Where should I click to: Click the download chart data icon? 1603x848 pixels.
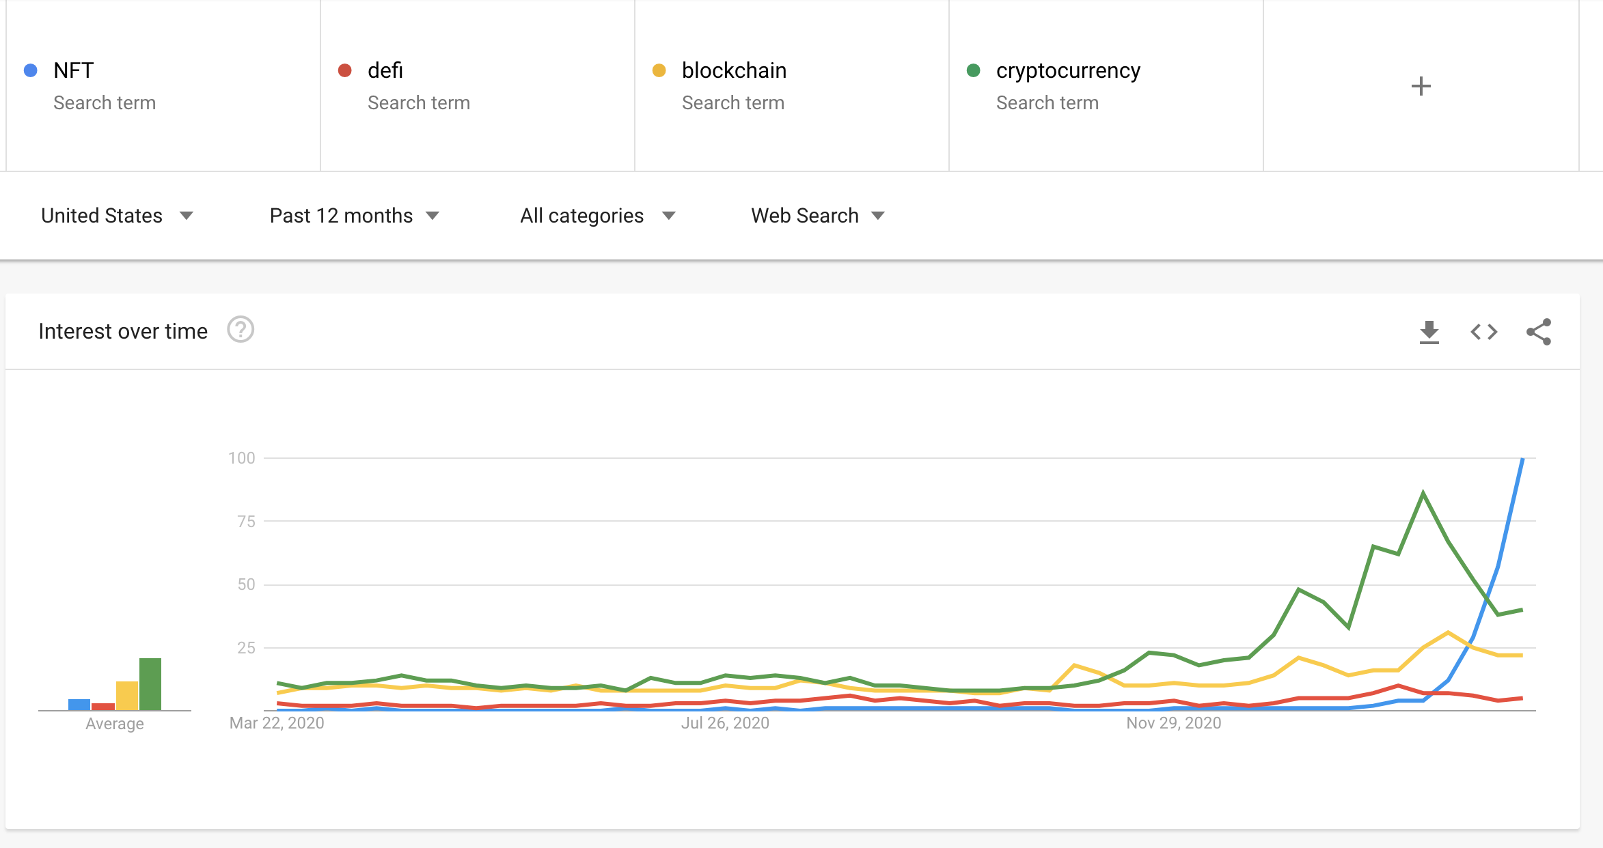pos(1429,333)
